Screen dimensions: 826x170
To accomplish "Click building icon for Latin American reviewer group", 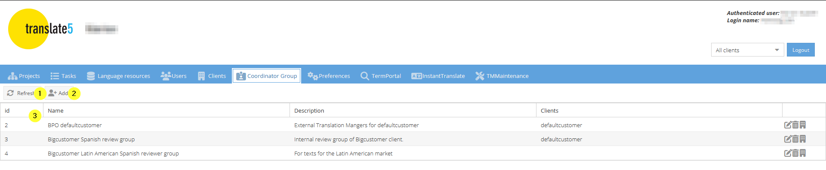I will point(803,153).
